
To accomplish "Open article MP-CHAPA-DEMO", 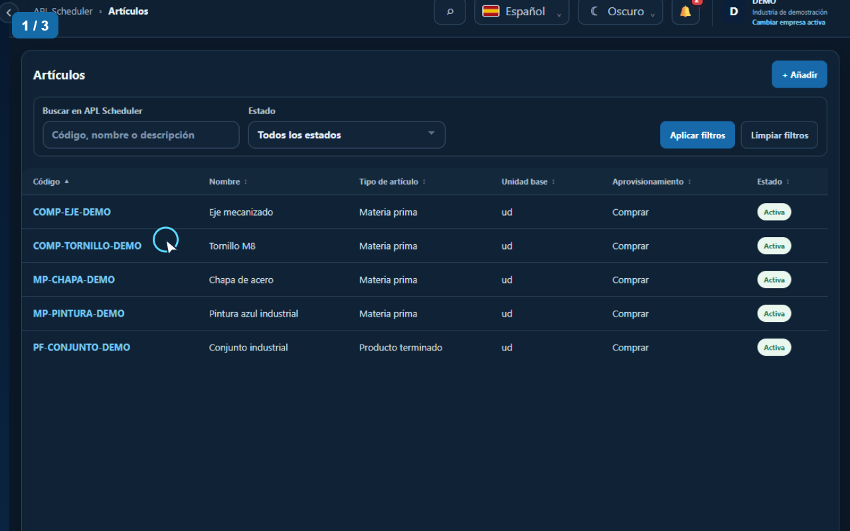I will (74, 280).
